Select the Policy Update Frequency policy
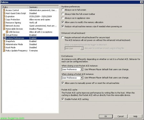144x120 pixels. (30, 51)
